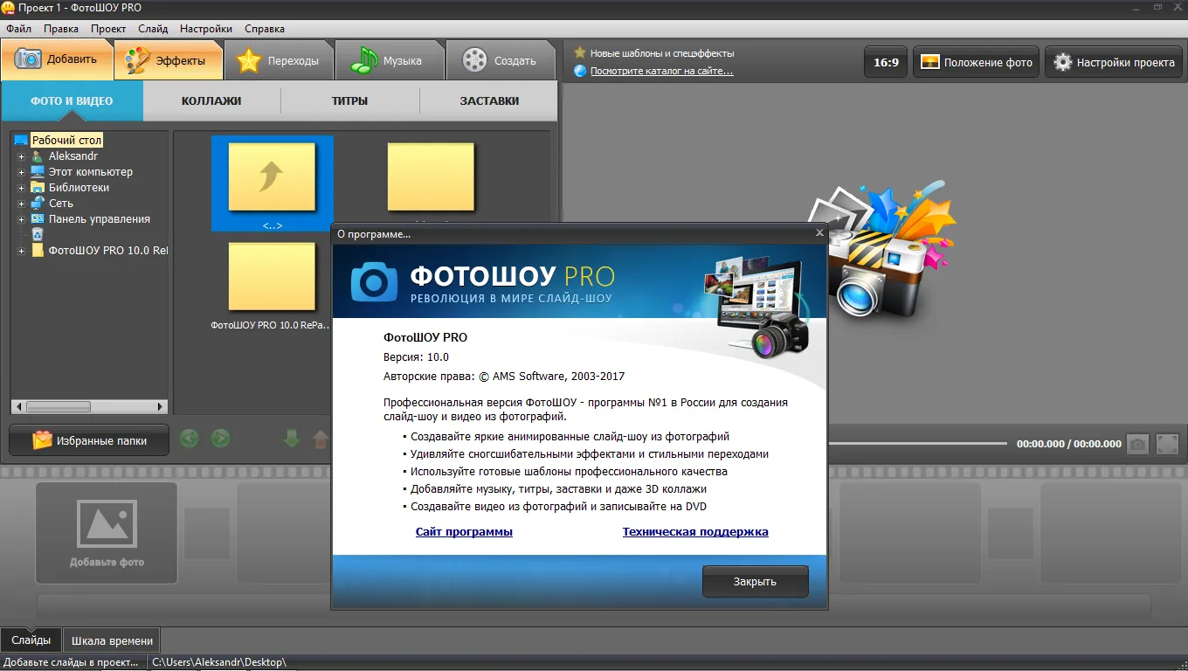Open the Слайд menu

(153, 29)
